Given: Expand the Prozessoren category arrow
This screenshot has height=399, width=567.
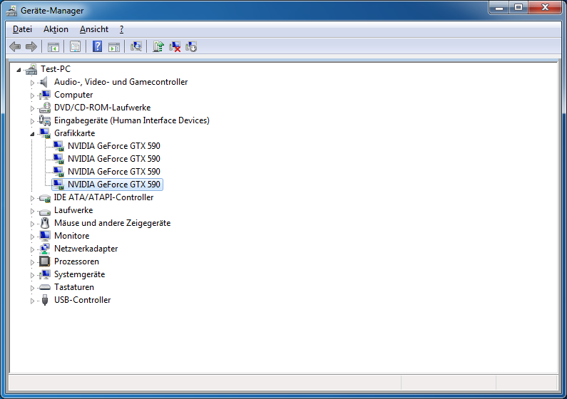Looking at the screenshot, I should 32,262.
